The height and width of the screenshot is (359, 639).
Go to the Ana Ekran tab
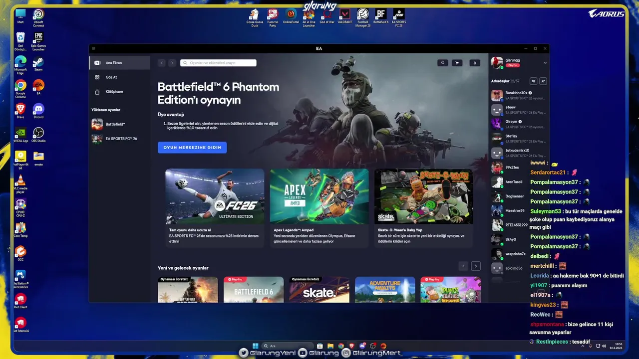coord(120,63)
